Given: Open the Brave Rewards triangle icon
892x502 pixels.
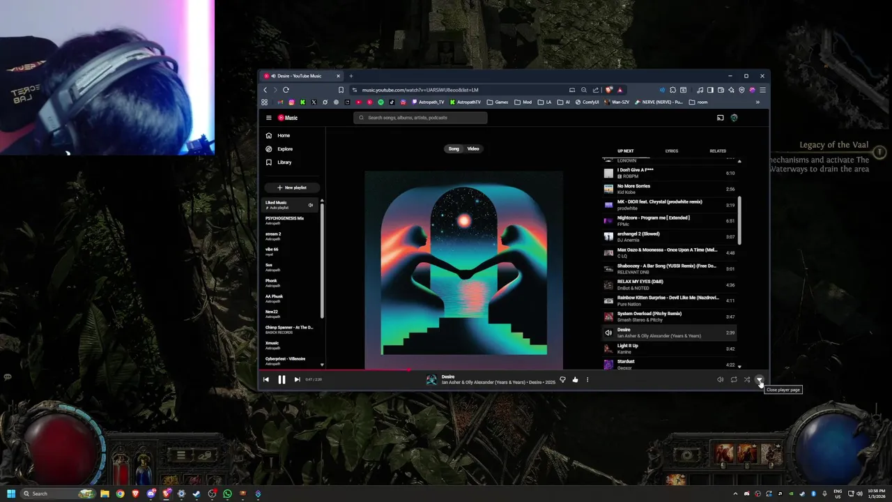Looking at the screenshot, I should (x=620, y=90).
